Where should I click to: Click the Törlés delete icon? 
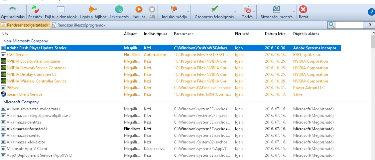point(247,10)
